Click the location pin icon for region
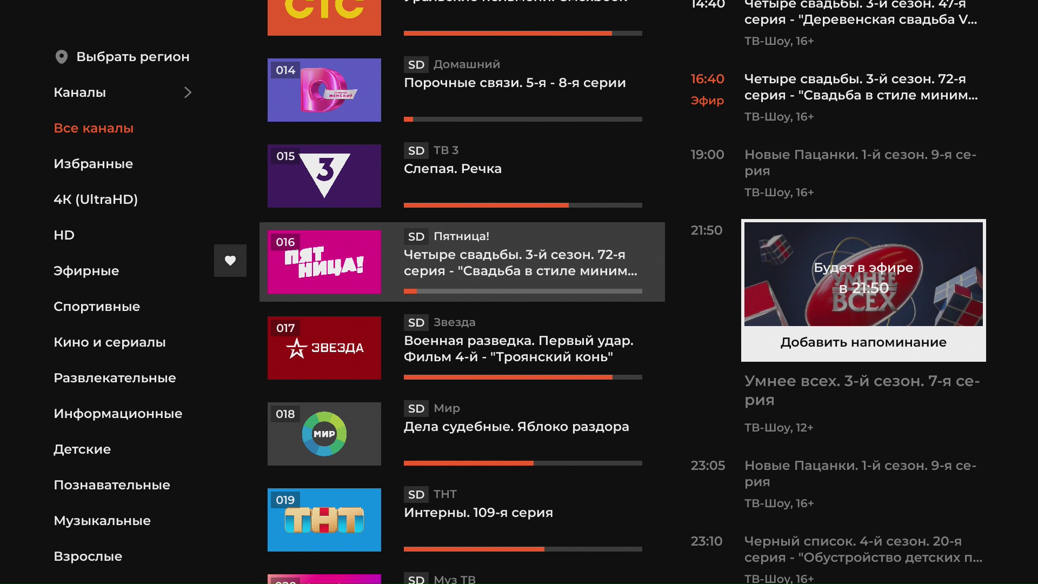Viewport: 1038px width, 584px height. pos(62,57)
